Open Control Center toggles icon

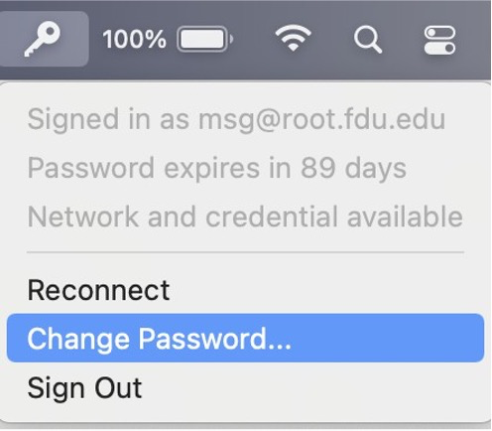[439, 40]
